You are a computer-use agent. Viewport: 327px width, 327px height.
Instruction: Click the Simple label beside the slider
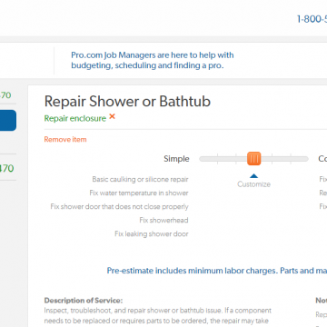click(176, 159)
